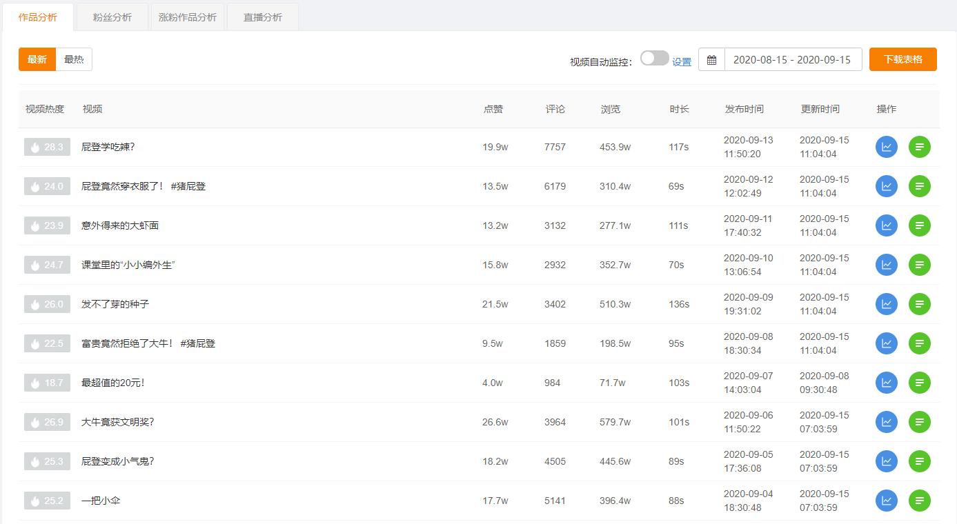Open data details for 最超值的20元 video
Viewport: 957px width, 524px height.
click(x=919, y=382)
